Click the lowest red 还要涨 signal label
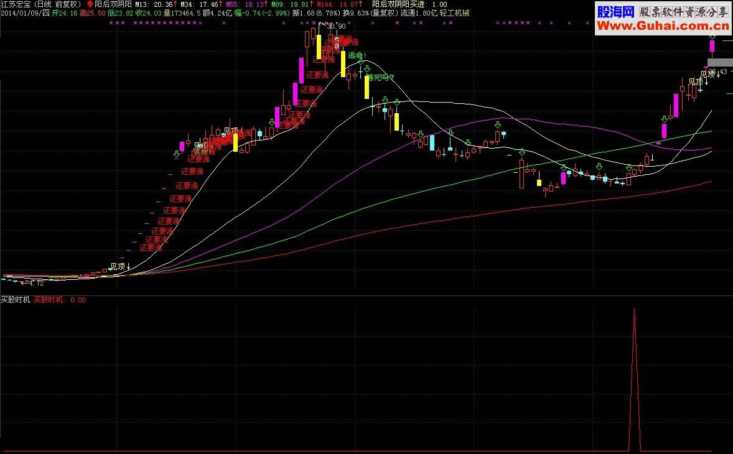 pyautogui.click(x=151, y=248)
